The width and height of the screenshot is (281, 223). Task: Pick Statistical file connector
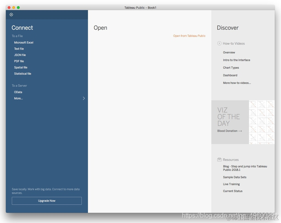22,74
